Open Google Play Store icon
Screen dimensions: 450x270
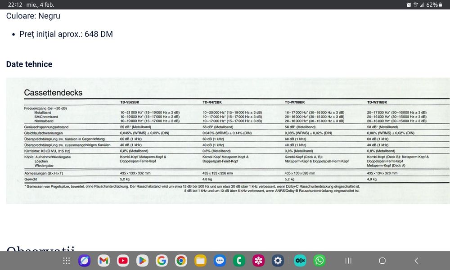click(x=142, y=261)
